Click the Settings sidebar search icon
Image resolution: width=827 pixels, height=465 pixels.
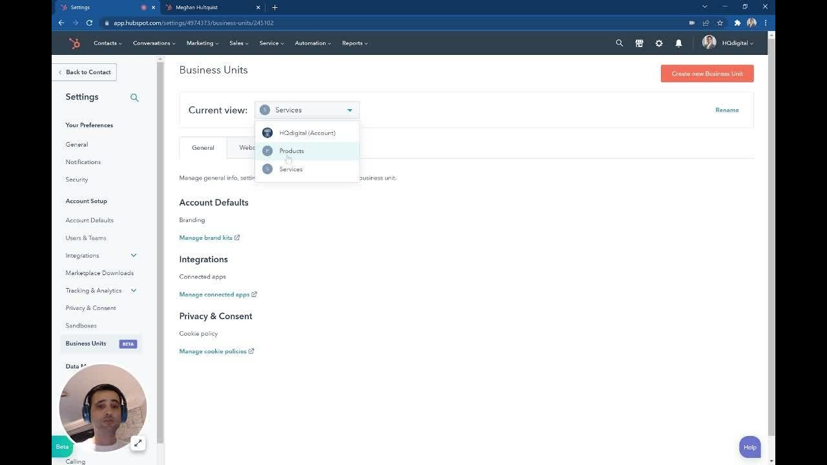pyautogui.click(x=134, y=98)
